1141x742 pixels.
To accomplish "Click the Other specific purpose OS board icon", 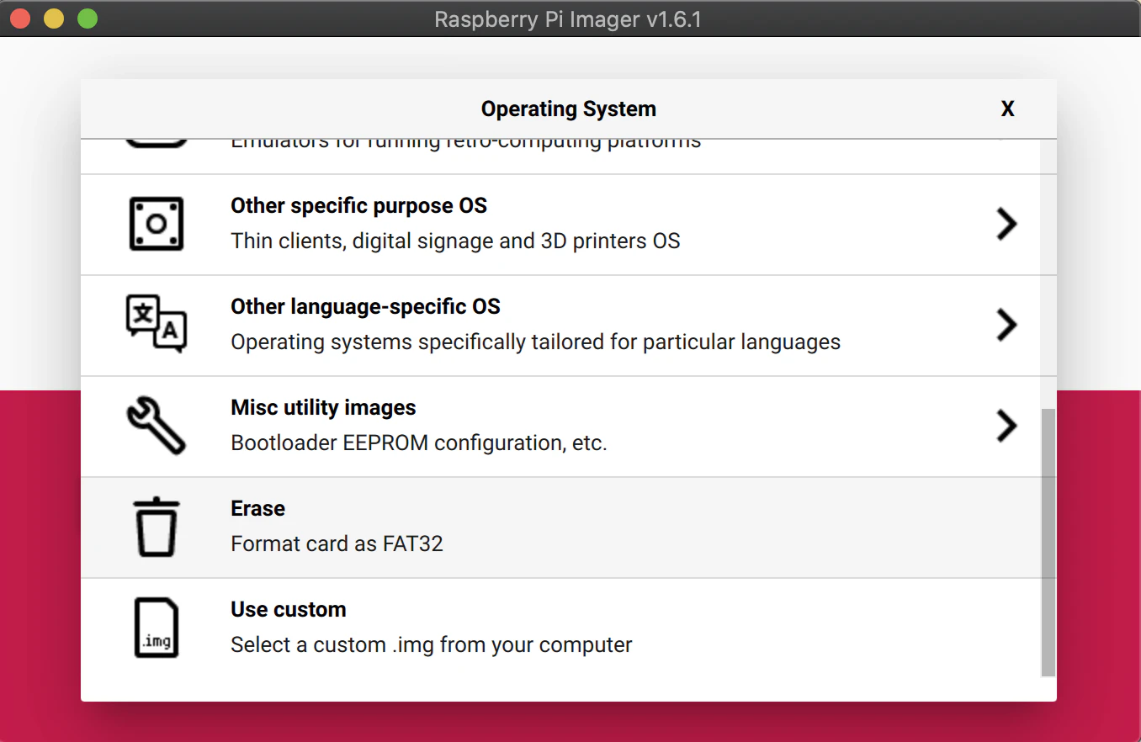I will pyautogui.click(x=157, y=224).
